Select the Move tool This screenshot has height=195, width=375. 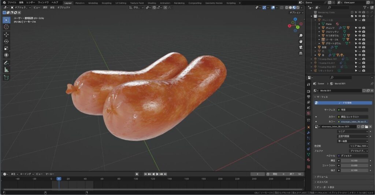pyautogui.click(x=6, y=35)
